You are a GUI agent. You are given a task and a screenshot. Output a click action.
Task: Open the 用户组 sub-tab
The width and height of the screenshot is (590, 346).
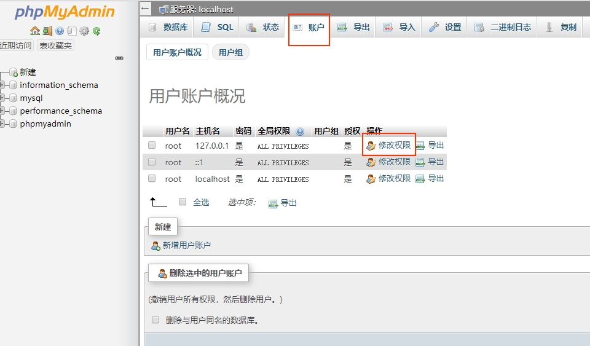(x=230, y=52)
